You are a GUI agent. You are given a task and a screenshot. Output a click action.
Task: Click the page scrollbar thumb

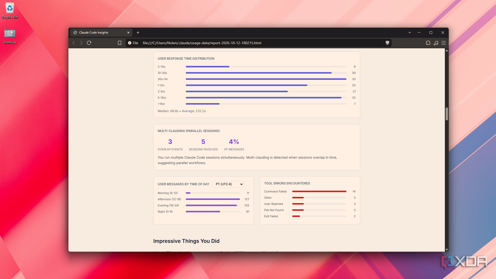click(447, 114)
